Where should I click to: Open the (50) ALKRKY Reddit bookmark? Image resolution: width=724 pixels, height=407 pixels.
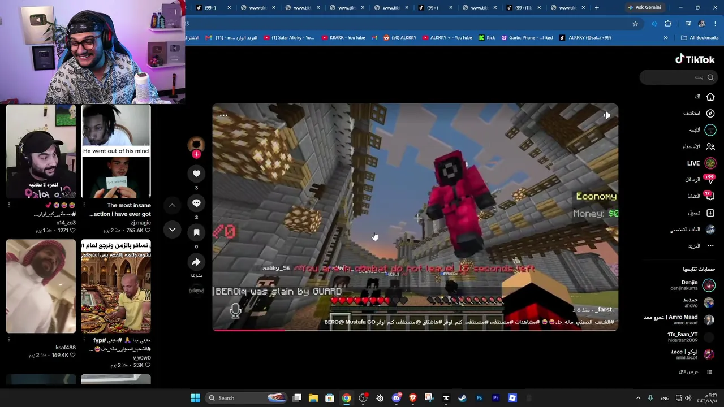(399, 38)
